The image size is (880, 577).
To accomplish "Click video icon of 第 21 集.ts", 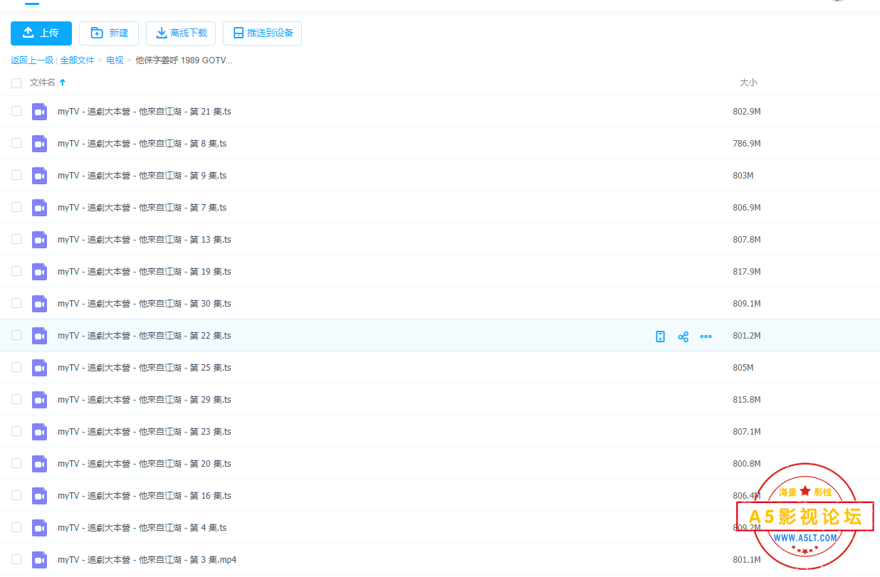I will tap(40, 112).
